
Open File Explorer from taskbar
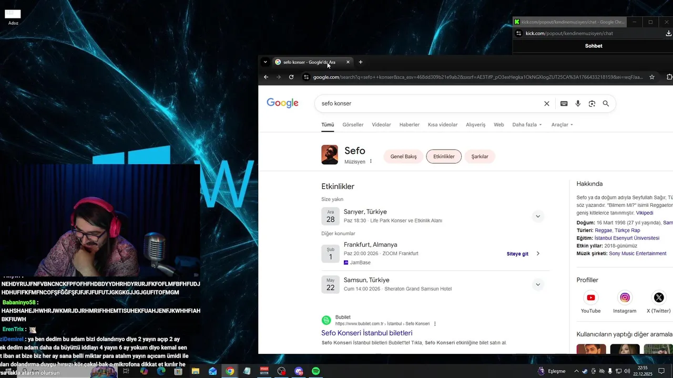[x=195, y=371]
